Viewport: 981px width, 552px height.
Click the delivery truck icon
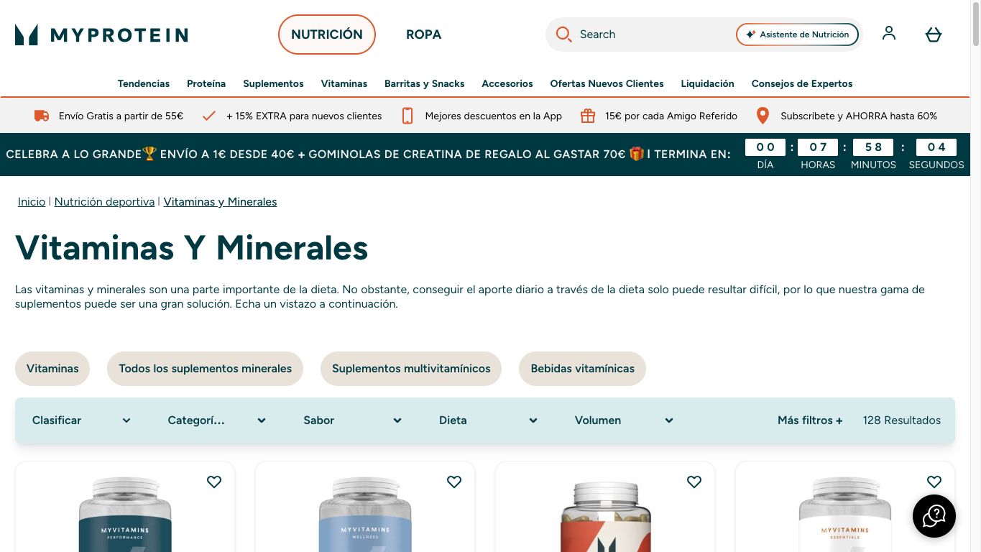click(x=42, y=116)
